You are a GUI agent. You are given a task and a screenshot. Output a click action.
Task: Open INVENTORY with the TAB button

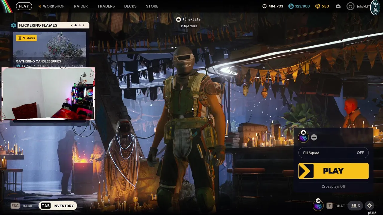point(57,206)
